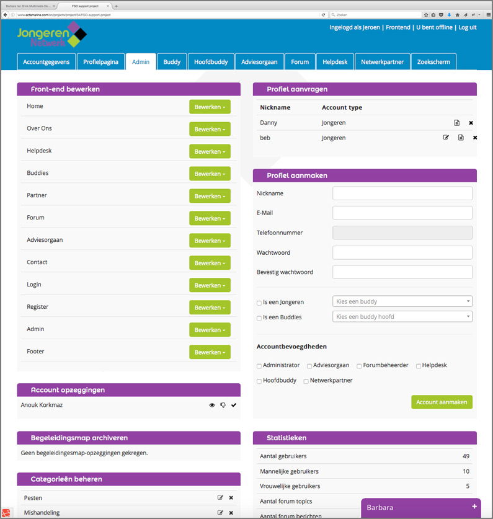Switch to the Forum tab
The height and width of the screenshot is (519, 493).
(300, 62)
